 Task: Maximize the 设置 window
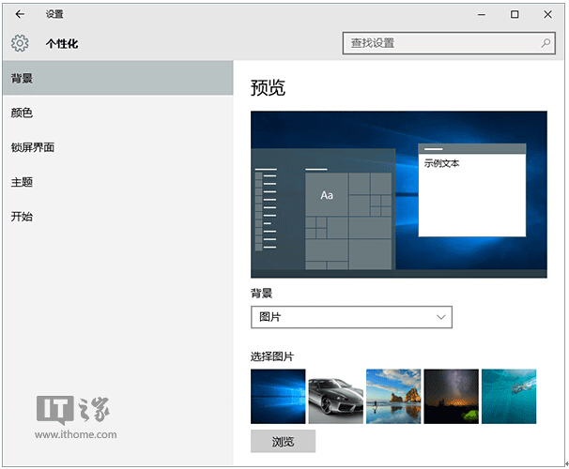click(515, 14)
